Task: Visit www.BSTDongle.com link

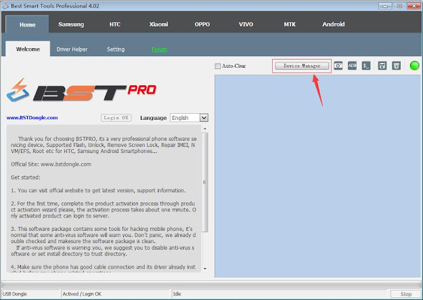Action: [32, 118]
